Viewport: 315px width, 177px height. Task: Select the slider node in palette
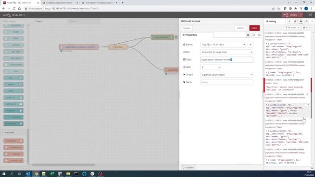pos(13,38)
